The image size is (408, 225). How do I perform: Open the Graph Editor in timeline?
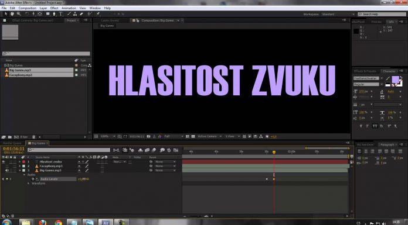[176, 150]
